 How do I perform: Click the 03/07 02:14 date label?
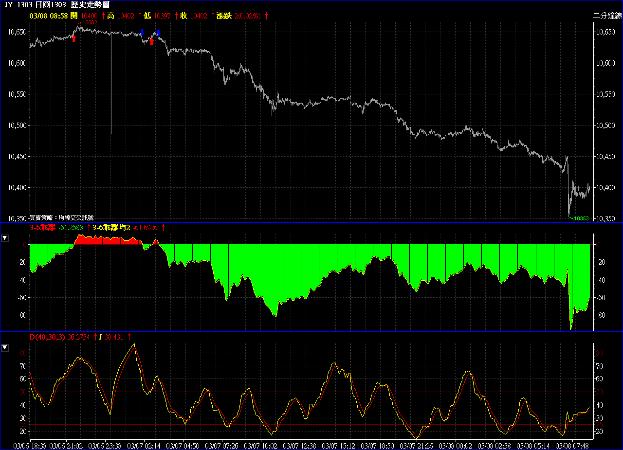point(144,446)
